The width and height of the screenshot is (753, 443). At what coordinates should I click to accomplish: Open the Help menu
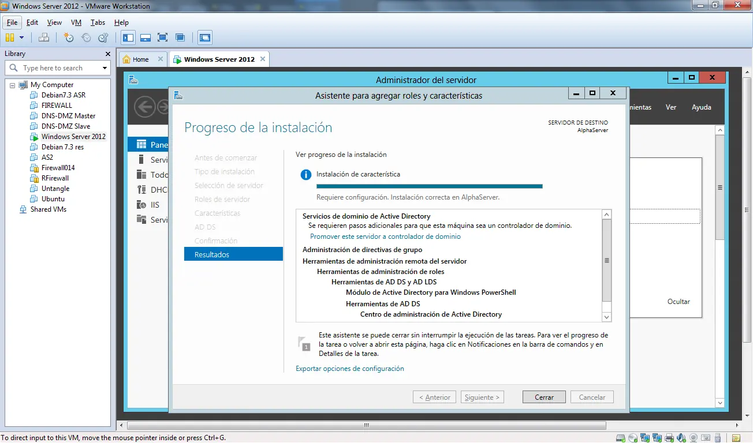tap(121, 22)
